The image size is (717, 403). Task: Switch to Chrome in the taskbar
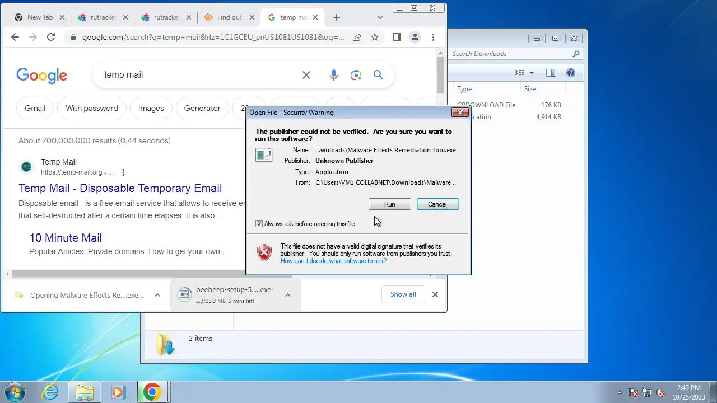click(152, 392)
